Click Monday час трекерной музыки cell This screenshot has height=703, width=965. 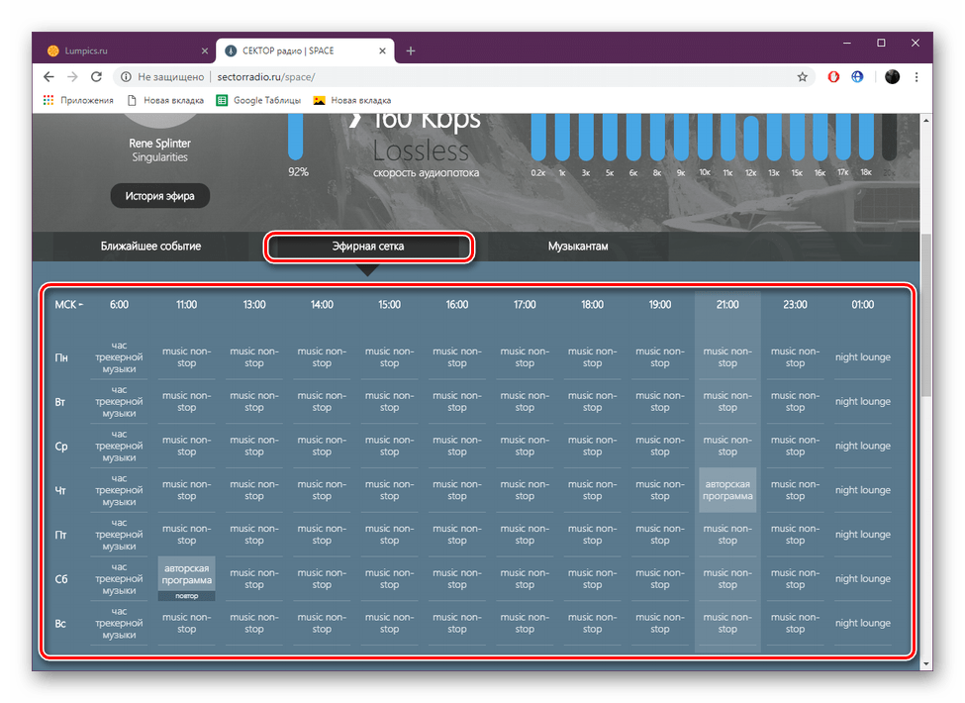coord(119,357)
